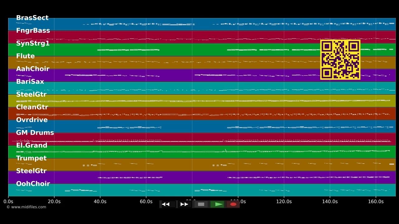Click the red record button
Image resolution: width=399 pixels, height=224 pixels.
tap(233, 204)
